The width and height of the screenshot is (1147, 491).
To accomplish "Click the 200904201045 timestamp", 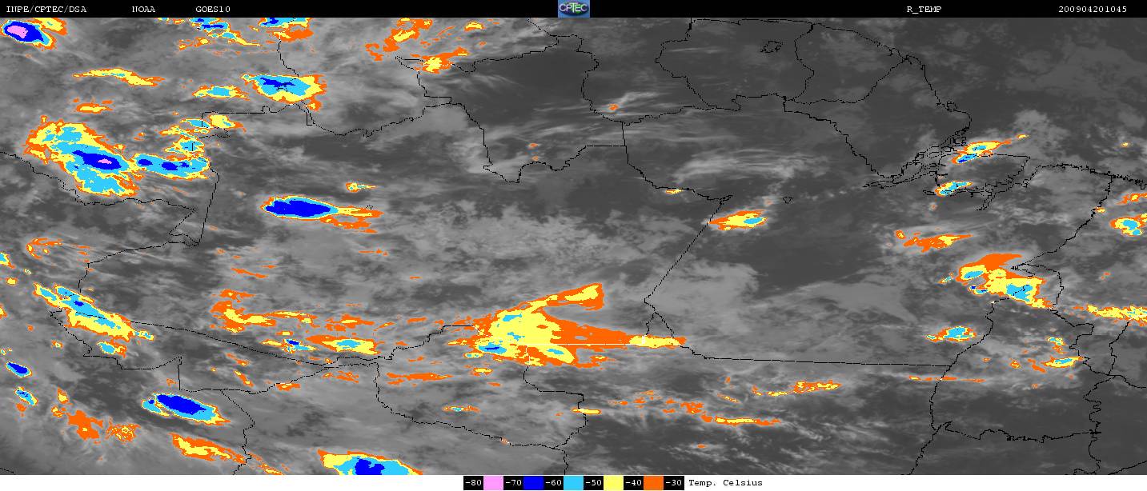I will point(1092,9).
